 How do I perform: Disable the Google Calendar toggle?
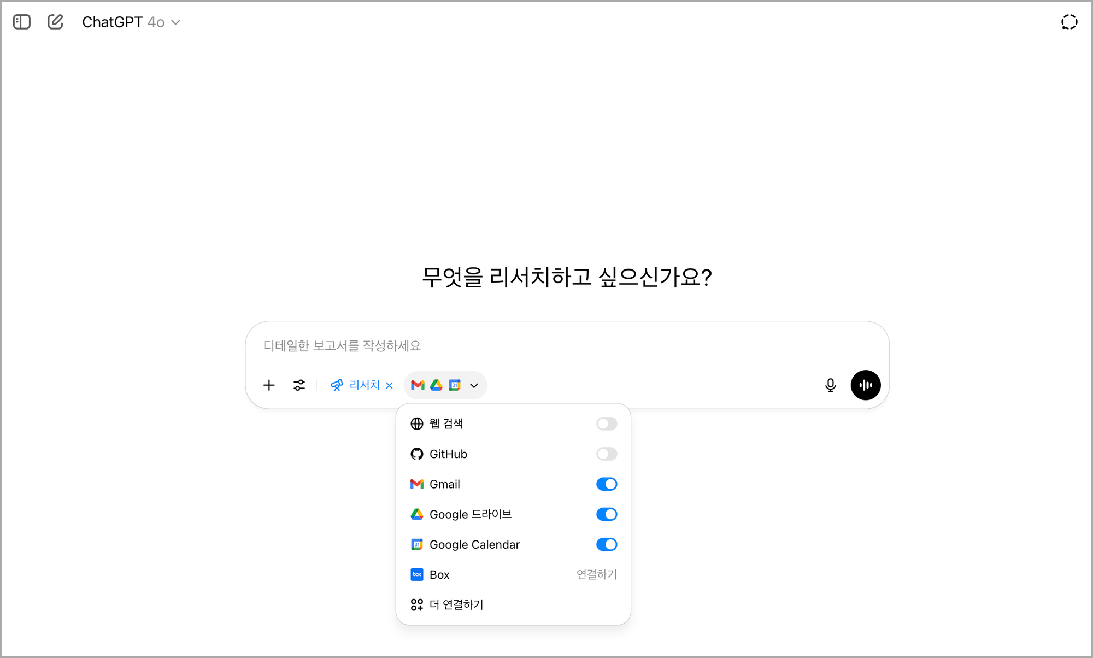click(x=607, y=544)
